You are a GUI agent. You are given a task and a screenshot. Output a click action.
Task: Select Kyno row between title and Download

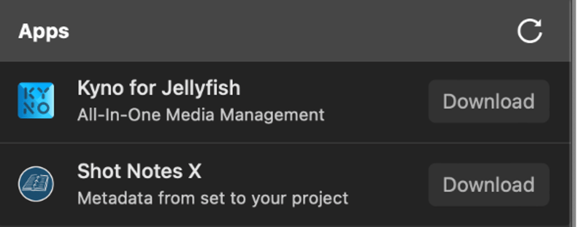pyautogui.click(x=375, y=101)
